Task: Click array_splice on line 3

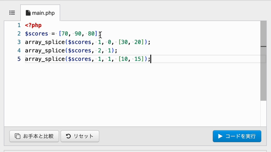Action: pos(45,42)
